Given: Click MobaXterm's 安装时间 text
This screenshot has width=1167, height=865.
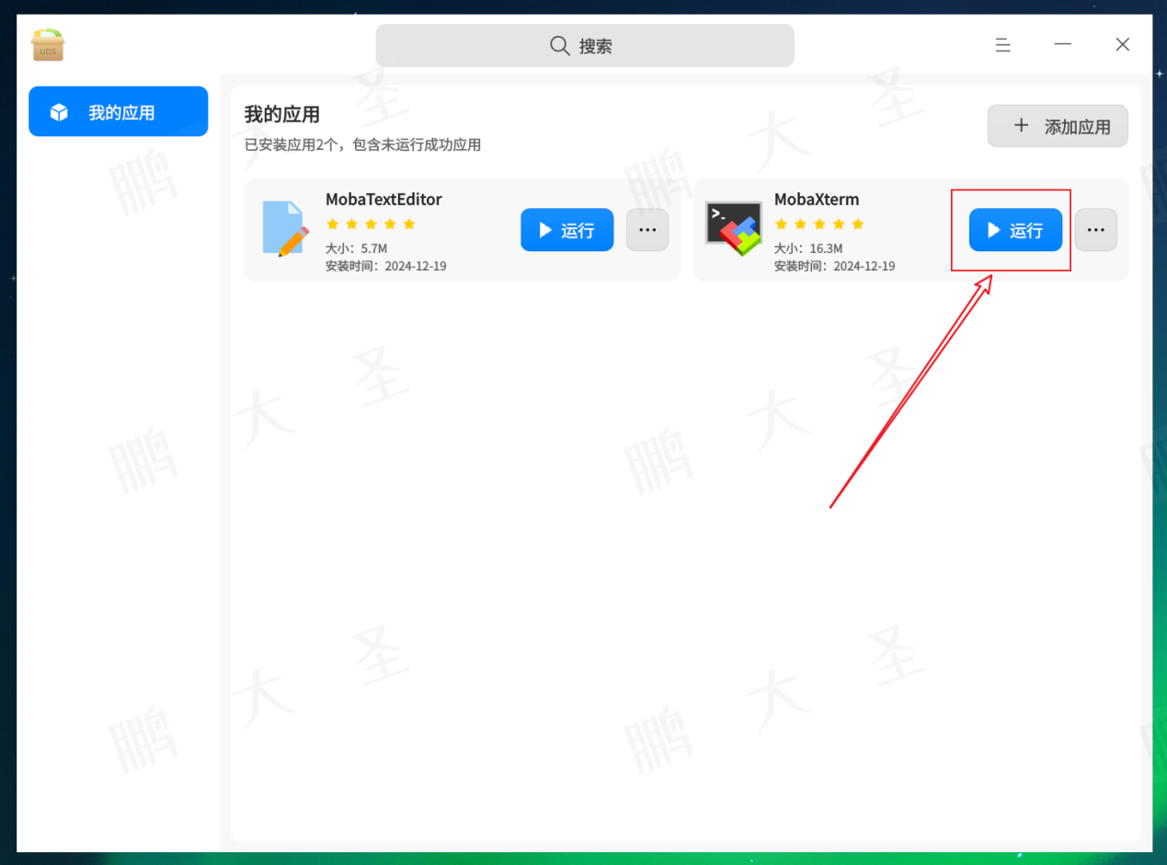Looking at the screenshot, I should click(835, 266).
